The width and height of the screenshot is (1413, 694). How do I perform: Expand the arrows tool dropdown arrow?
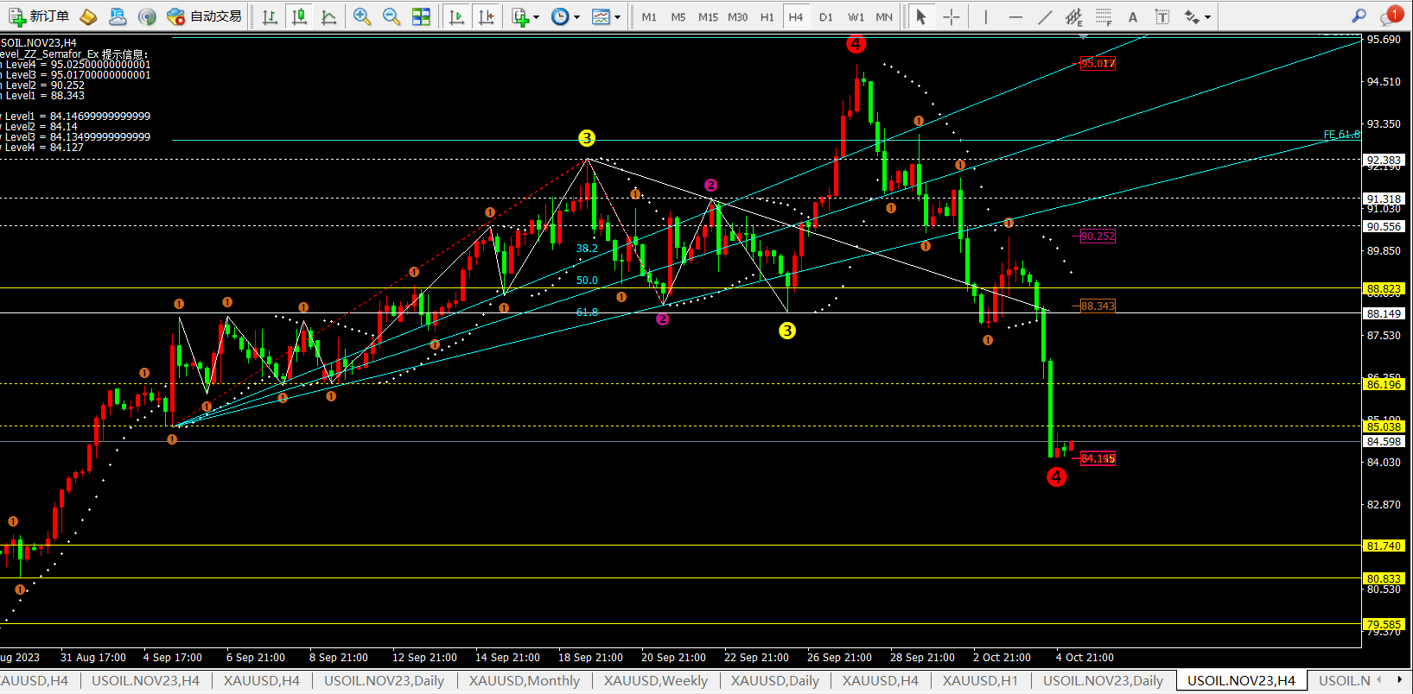coord(1207,17)
